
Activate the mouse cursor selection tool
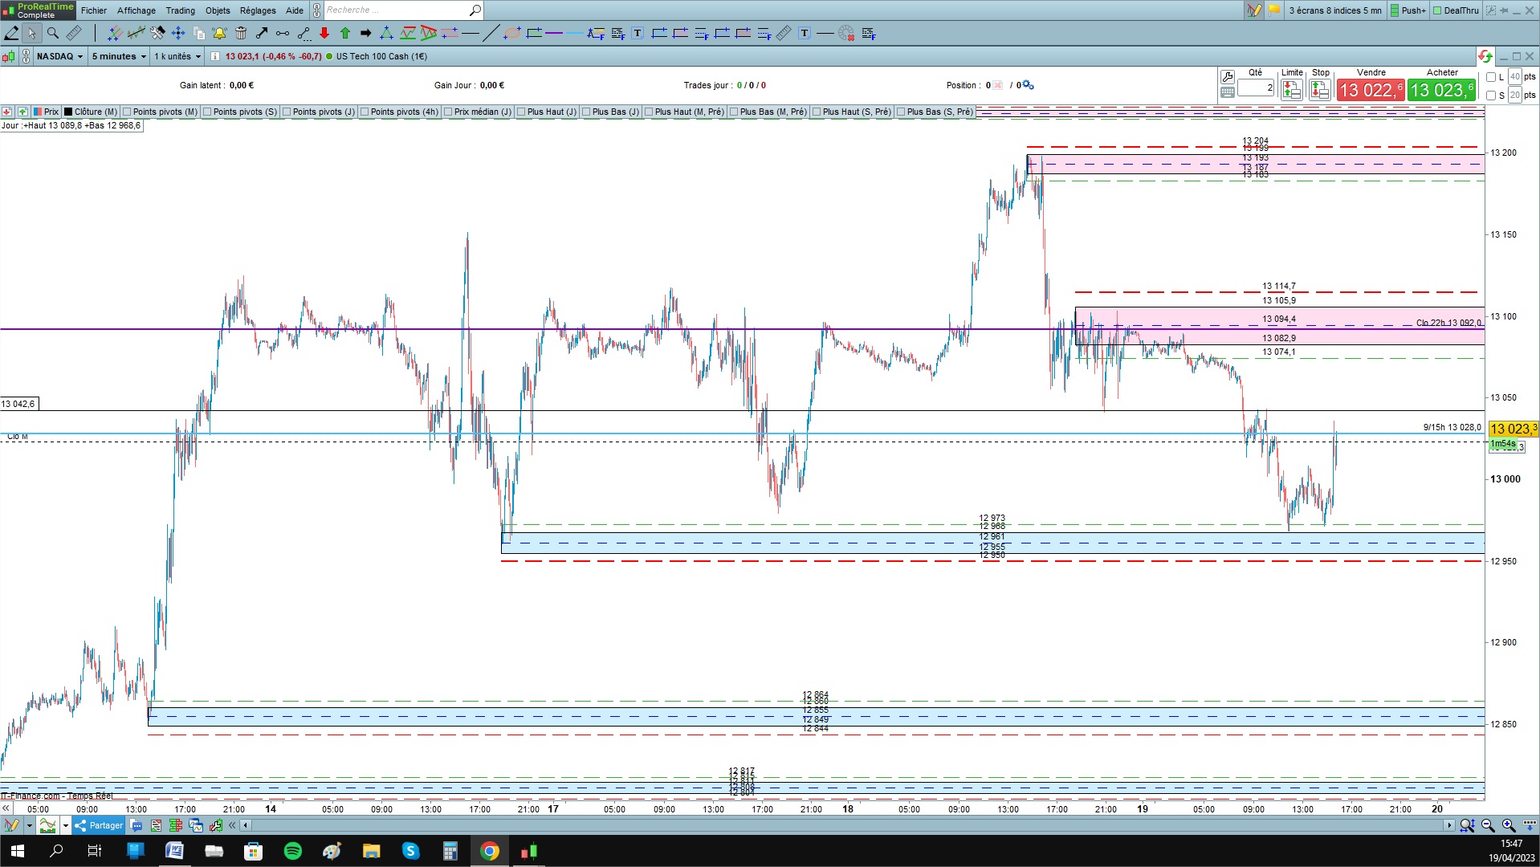coord(31,33)
